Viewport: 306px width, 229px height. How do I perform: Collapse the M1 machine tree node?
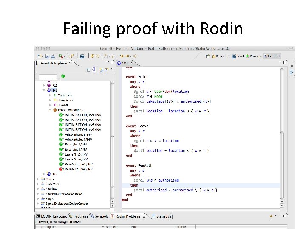tap(44, 90)
